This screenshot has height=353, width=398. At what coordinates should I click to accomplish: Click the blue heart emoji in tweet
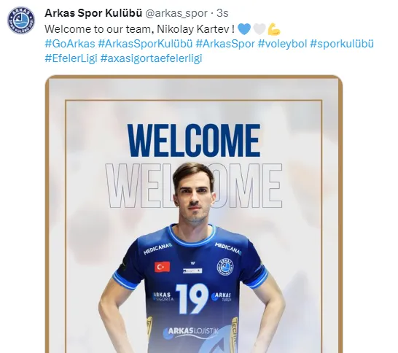tap(244, 29)
